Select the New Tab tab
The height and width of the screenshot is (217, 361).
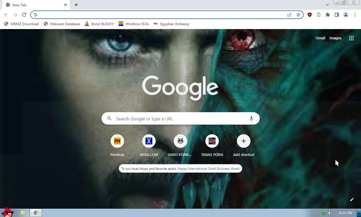click(x=36, y=5)
